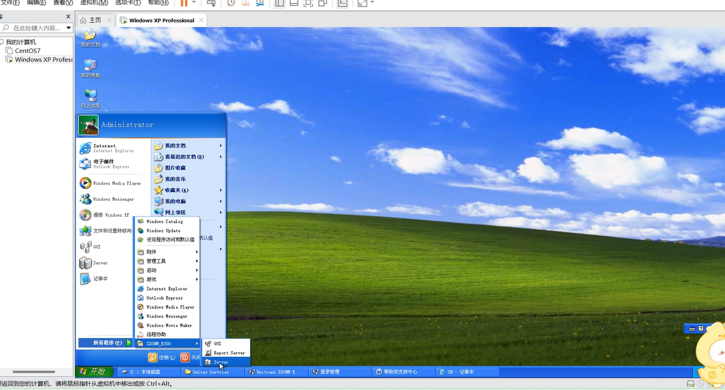Open Internet Explorer in the All Programs list
Image resolution: width=725 pixels, height=390 pixels.
[167, 288]
